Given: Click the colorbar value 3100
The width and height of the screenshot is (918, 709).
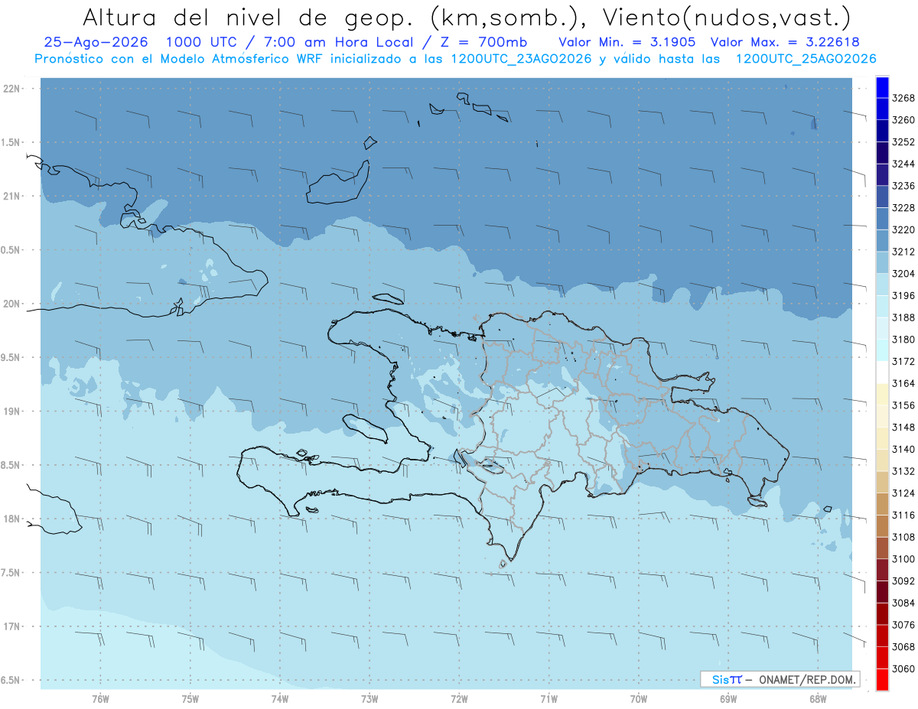Looking at the screenshot, I should tap(903, 559).
